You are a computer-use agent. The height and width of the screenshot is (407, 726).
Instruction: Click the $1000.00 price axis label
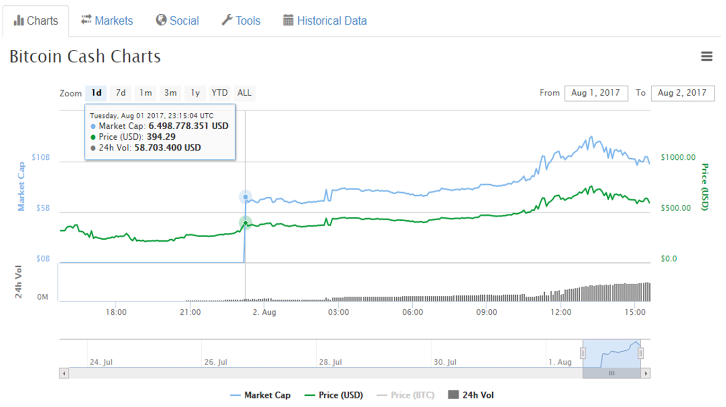pyautogui.click(x=678, y=157)
